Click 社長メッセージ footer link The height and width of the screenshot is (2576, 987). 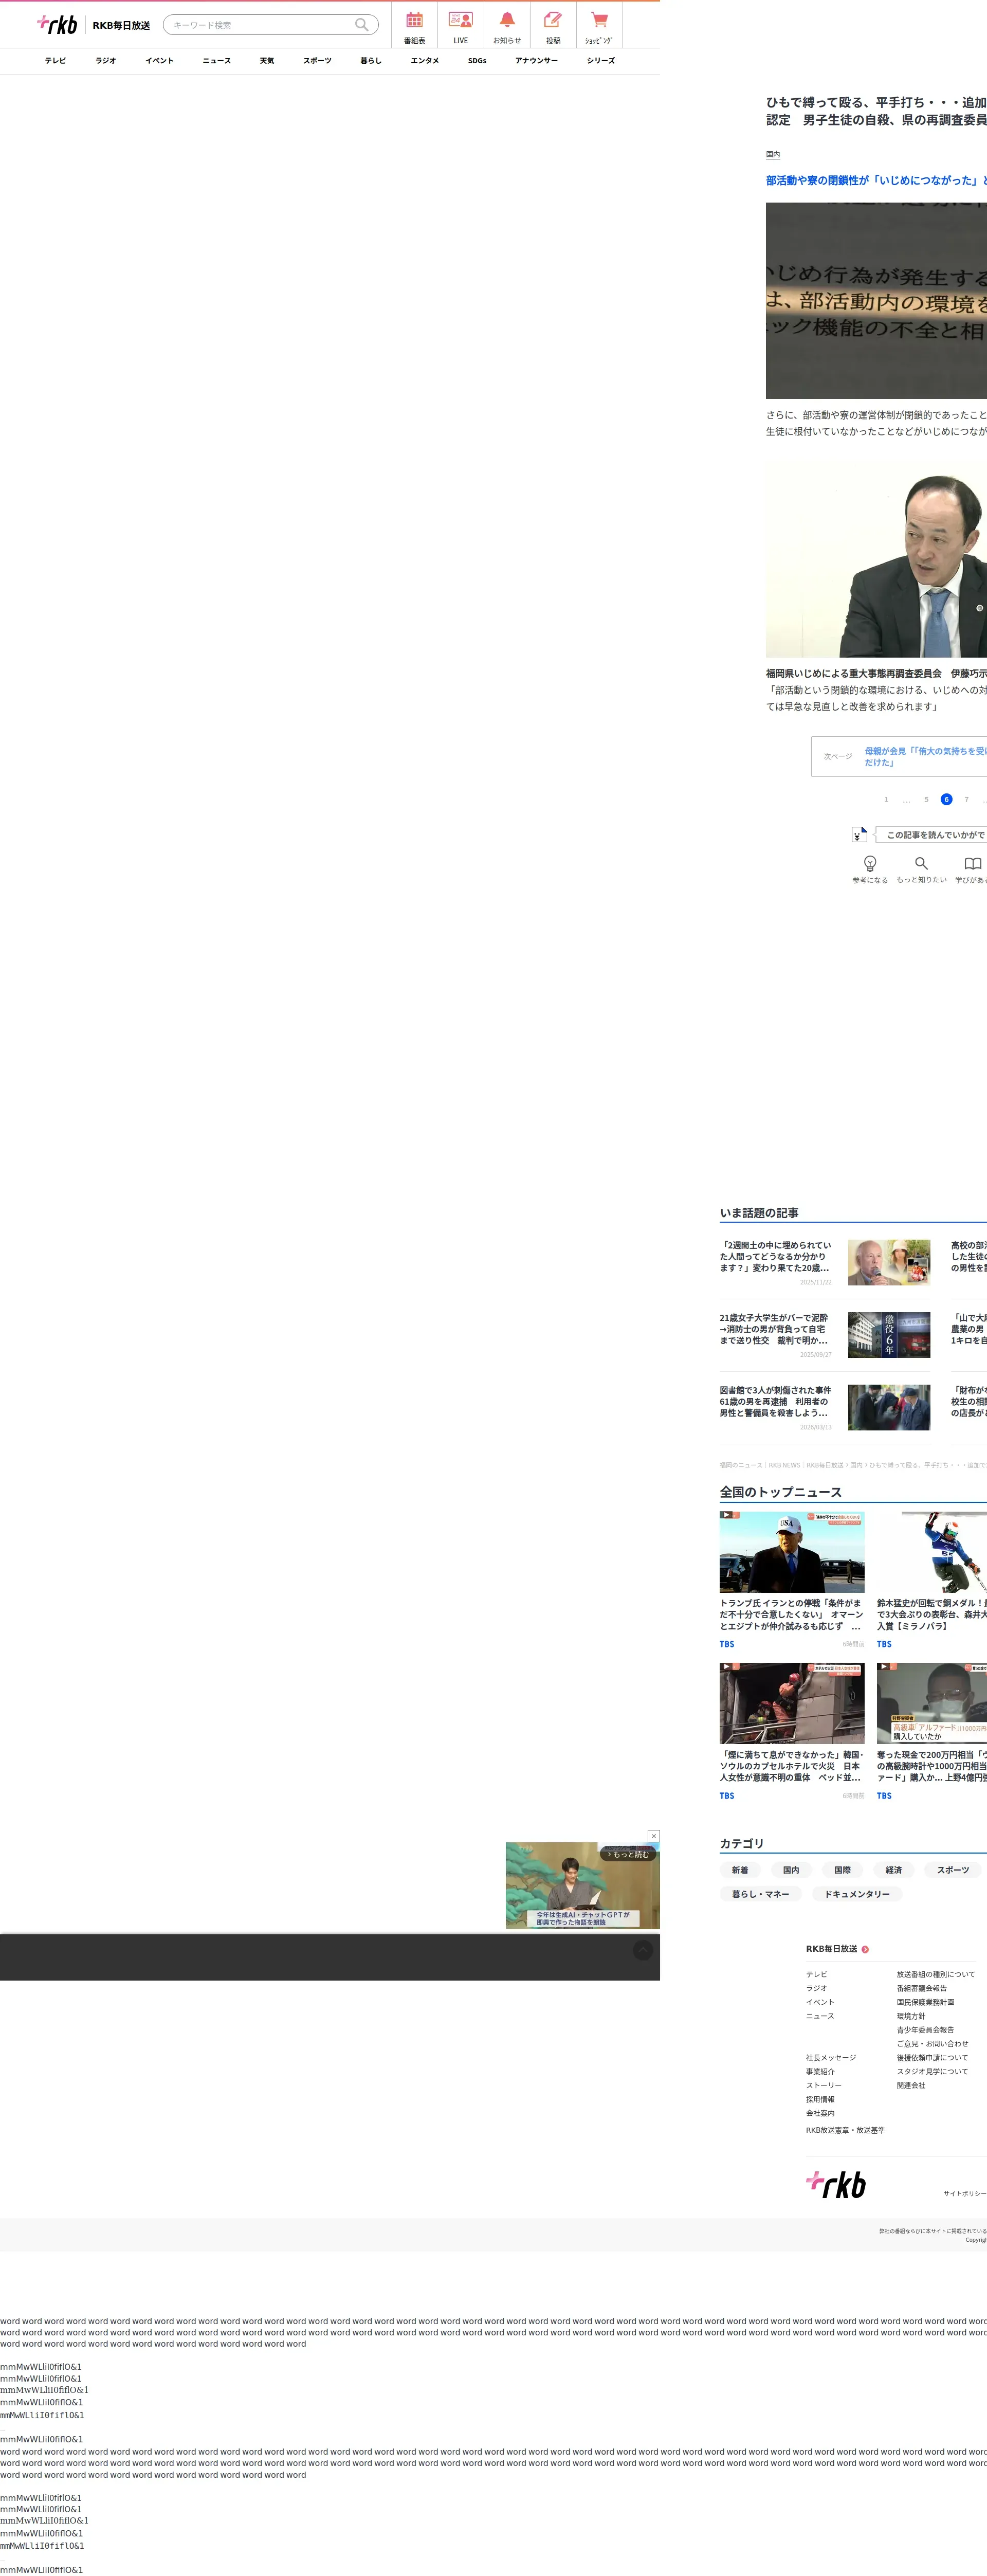tap(830, 2057)
